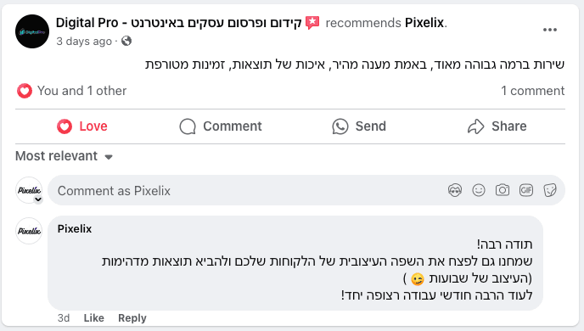This screenshot has width=584, height=331.
Task: Open the 1 comment link
Action: [532, 91]
